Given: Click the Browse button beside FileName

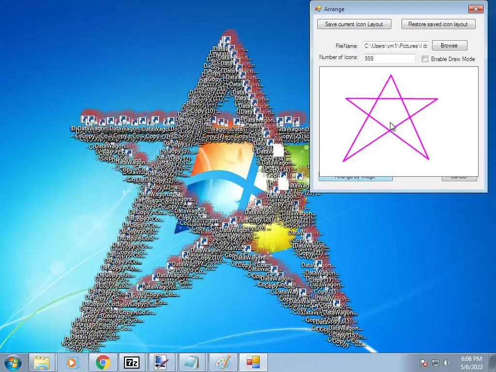Looking at the screenshot, I should (x=449, y=46).
